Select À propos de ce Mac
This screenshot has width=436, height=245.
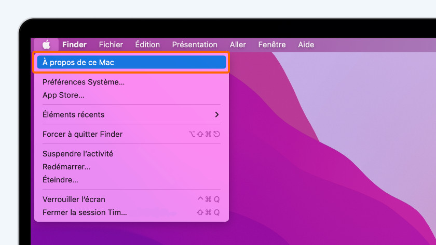131,62
